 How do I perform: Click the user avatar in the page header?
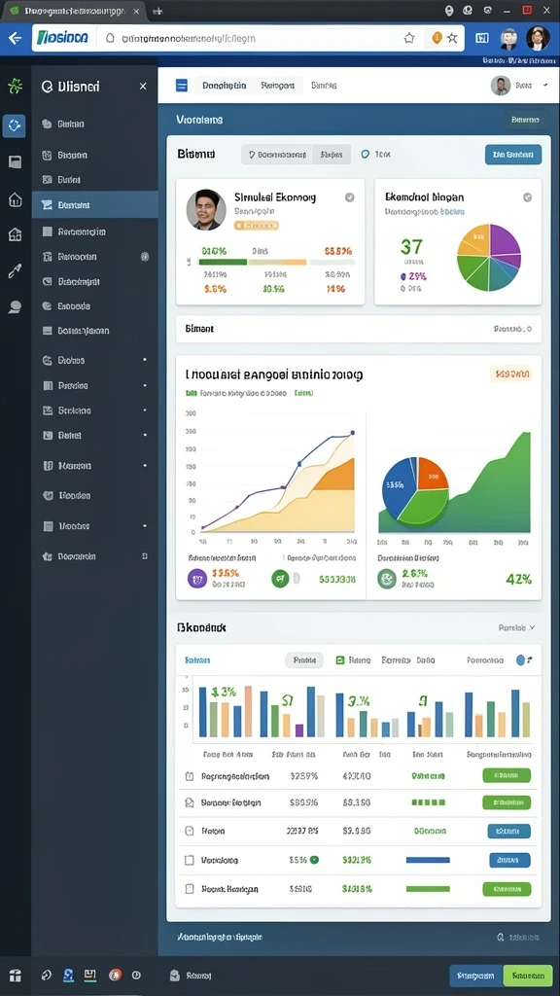pos(501,86)
